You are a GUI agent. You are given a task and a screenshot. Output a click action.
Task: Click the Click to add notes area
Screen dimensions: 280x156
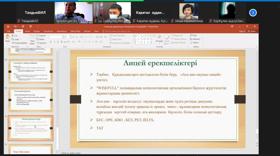pyautogui.click(x=71, y=153)
